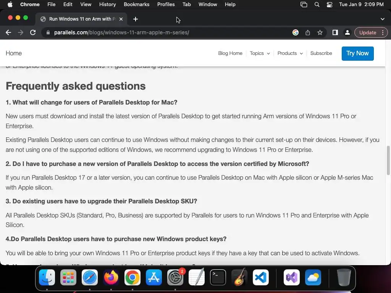Share this page via the share icon
Screen dimensions: 391x293
(x=308, y=32)
